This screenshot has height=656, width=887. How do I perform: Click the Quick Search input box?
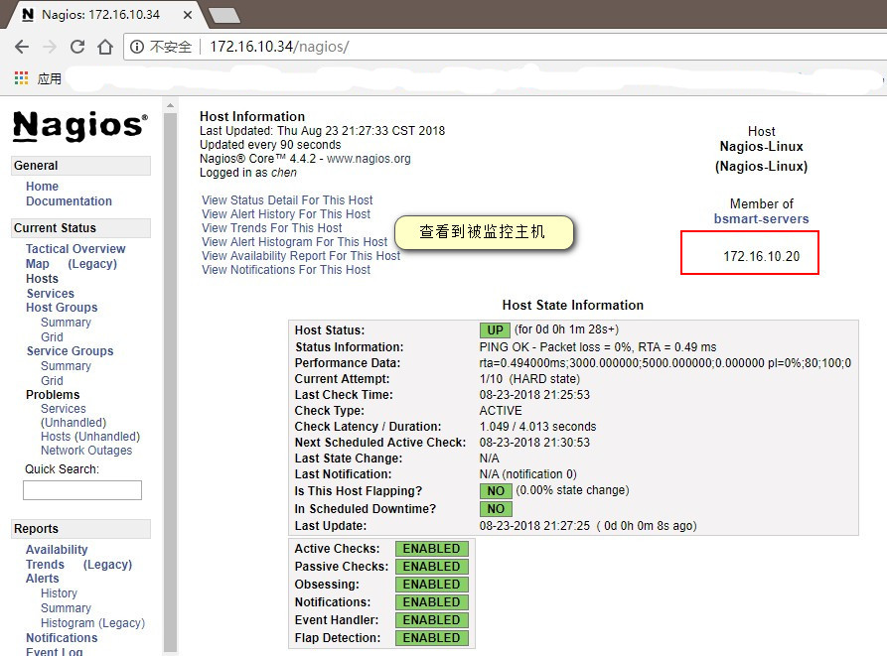coord(81,489)
